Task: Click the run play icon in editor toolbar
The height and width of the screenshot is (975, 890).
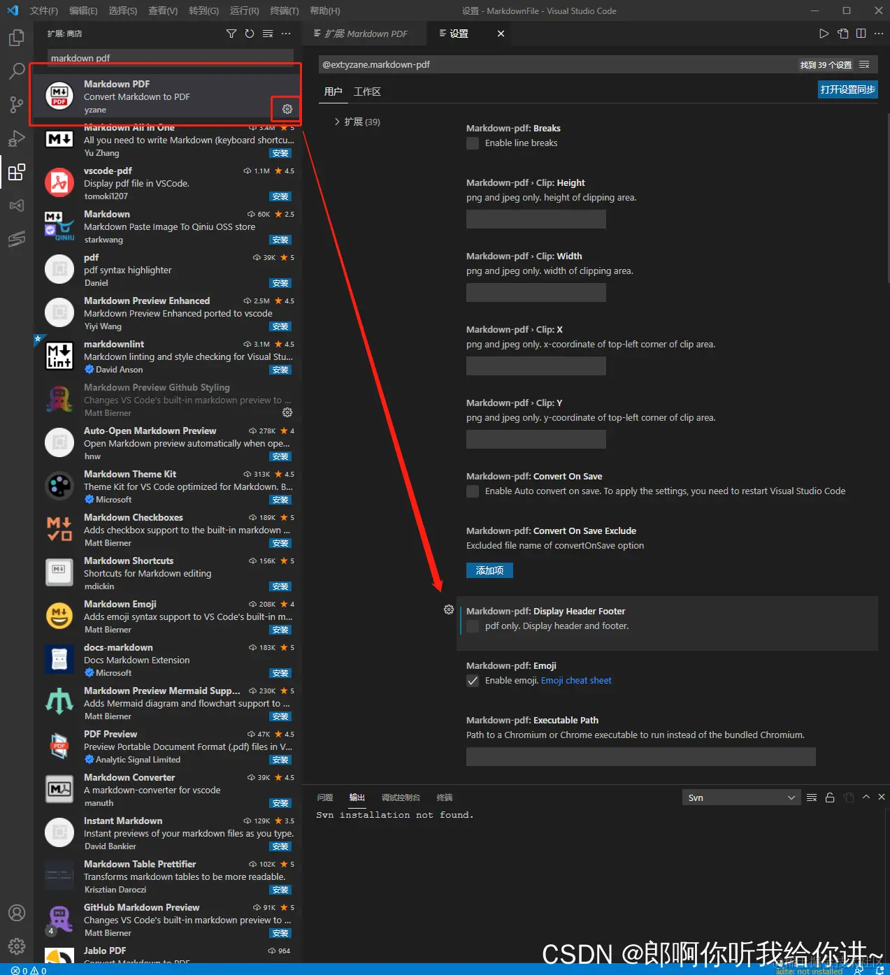Action: tap(824, 34)
